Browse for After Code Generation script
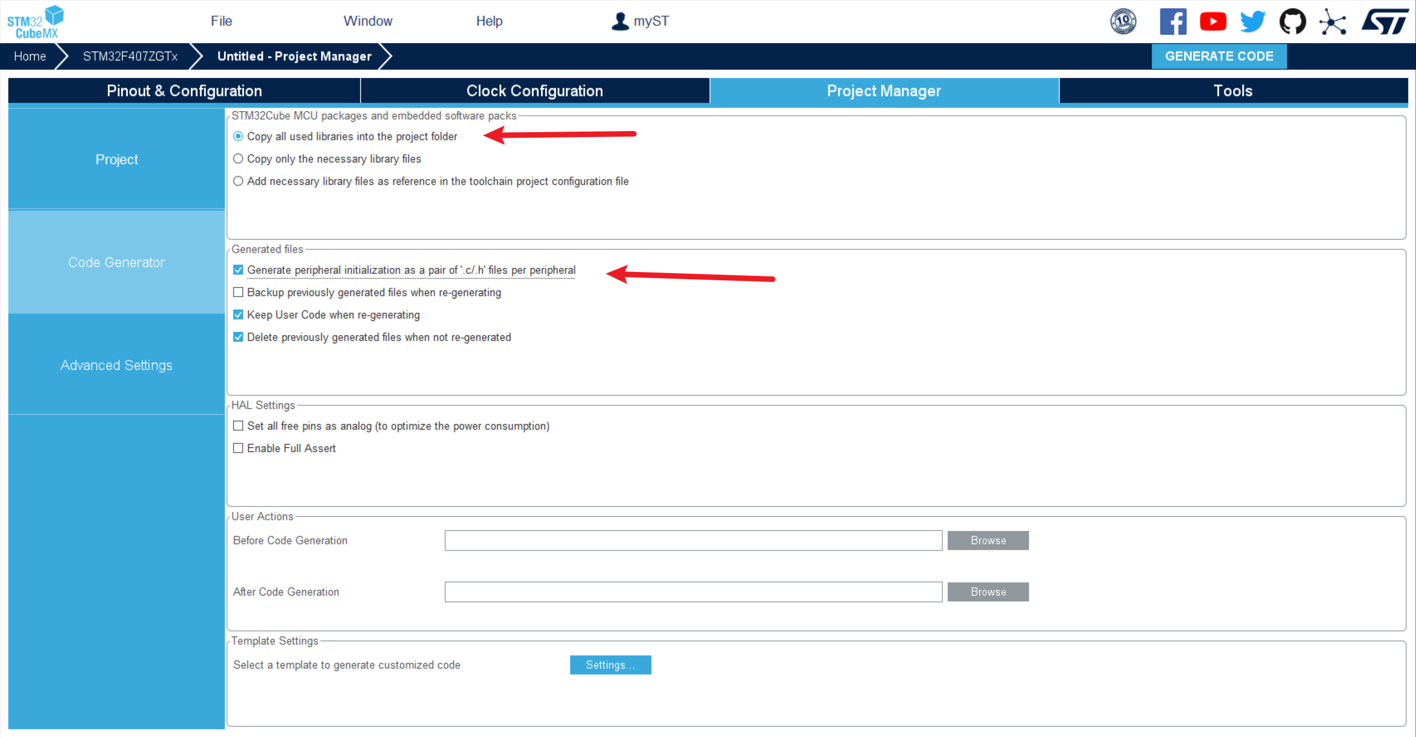The image size is (1416, 737). coord(988,592)
